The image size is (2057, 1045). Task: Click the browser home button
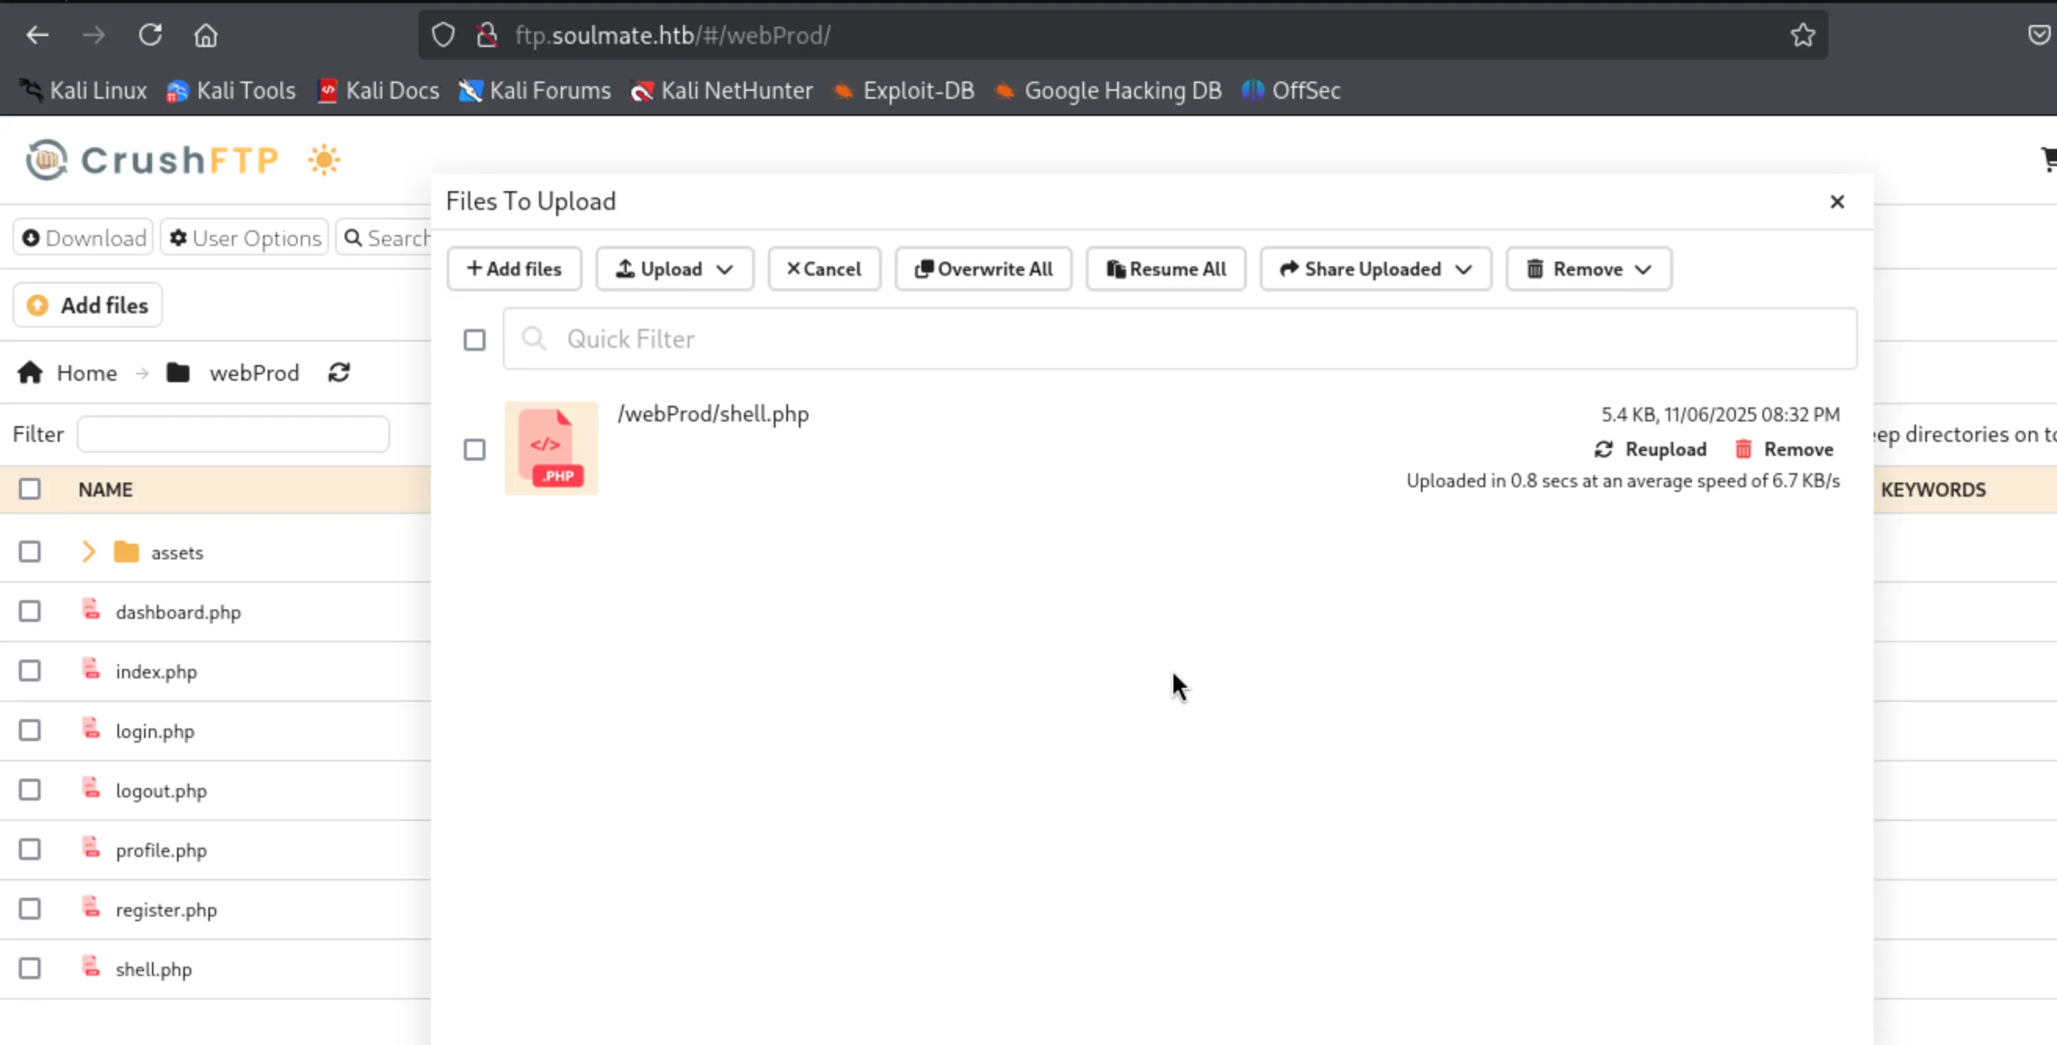click(x=206, y=35)
